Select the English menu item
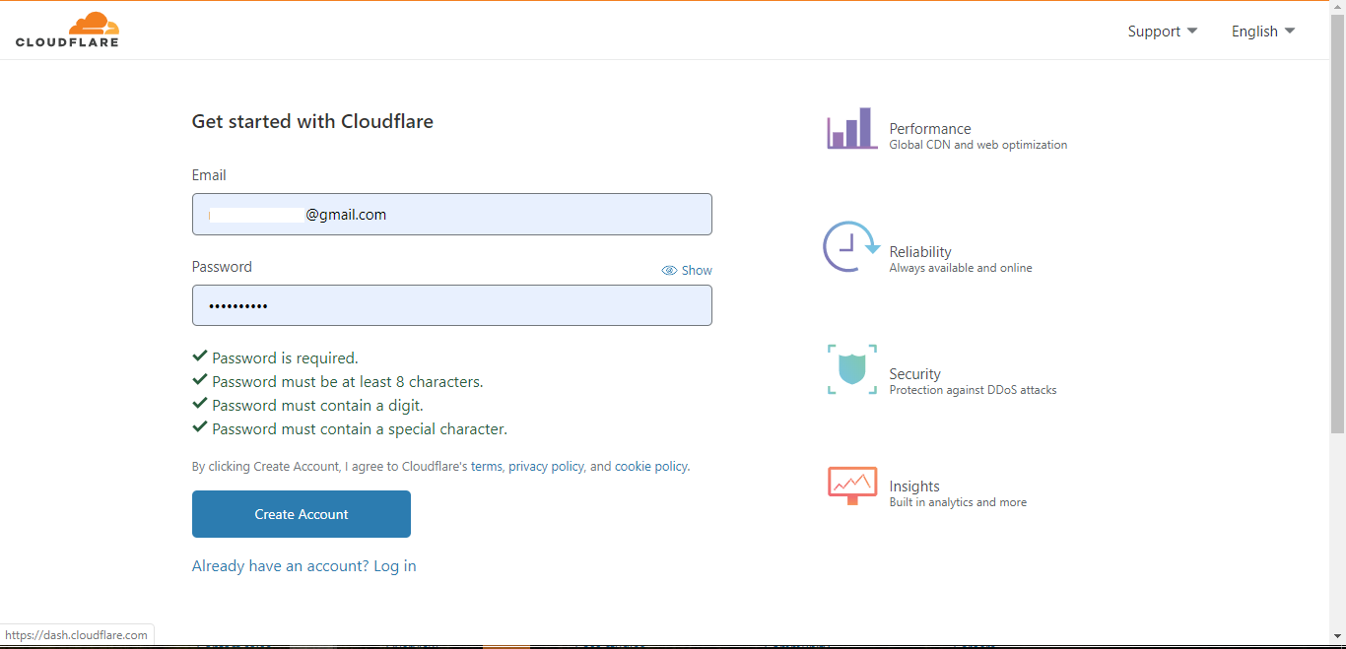This screenshot has height=649, width=1346. 1254,31
